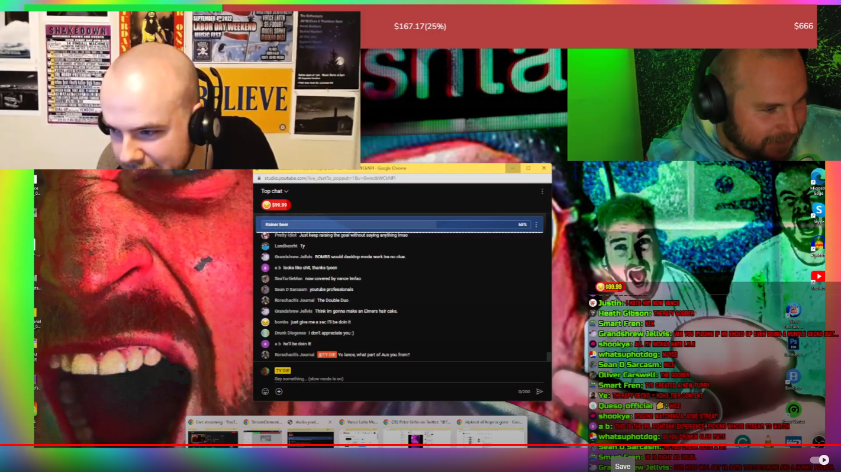Click the emoji picker icon in chat
Image resolution: width=841 pixels, height=472 pixels.
click(x=265, y=391)
